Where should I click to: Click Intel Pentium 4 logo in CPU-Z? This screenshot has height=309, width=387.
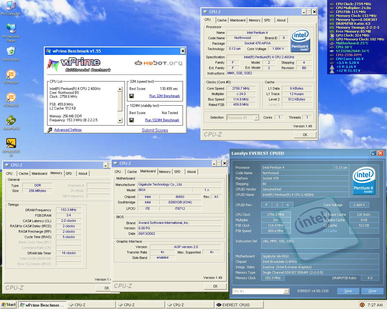click(x=300, y=41)
